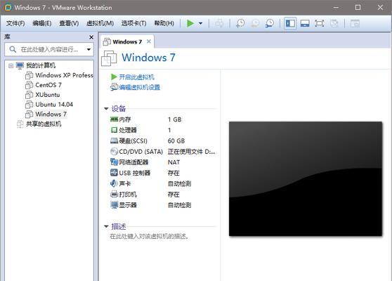
Task: Click the 声卡 sound card row
Action: click(162, 184)
